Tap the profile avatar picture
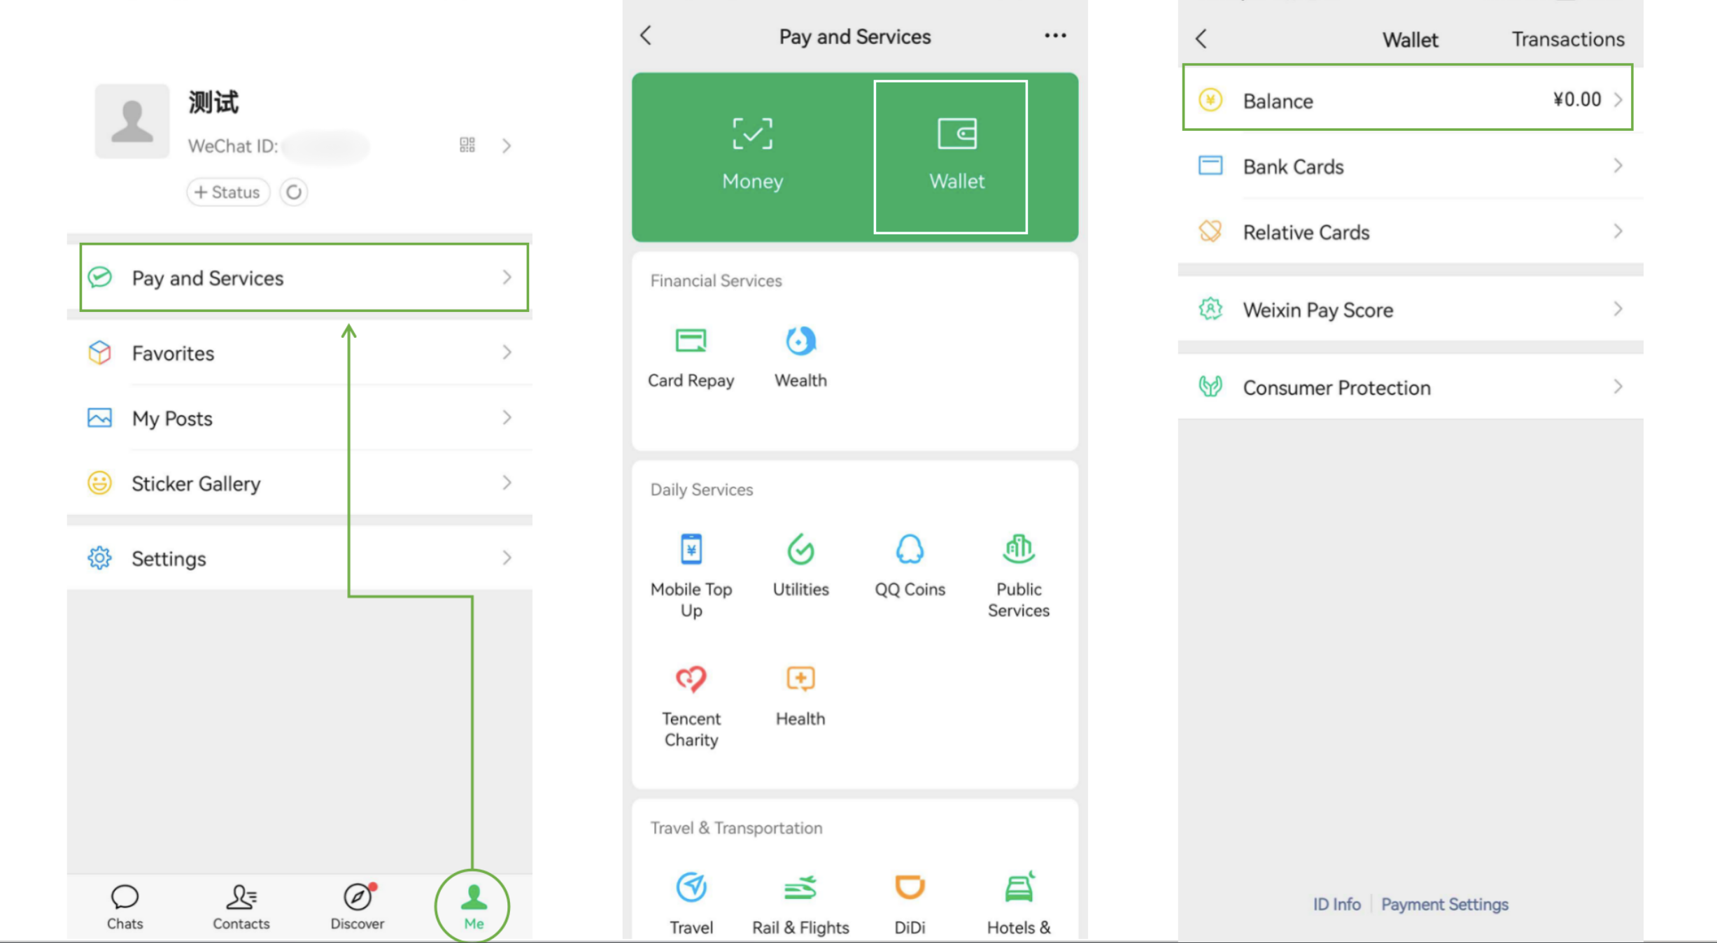The height and width of the screenshot is (943, 1717). coord(132,121)
